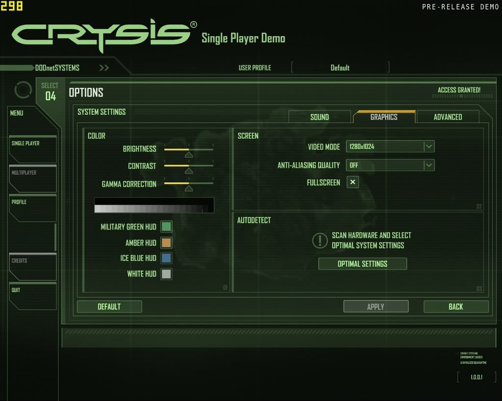
Task: Click the Single Player Demo title text
Action: pos(243,38)
